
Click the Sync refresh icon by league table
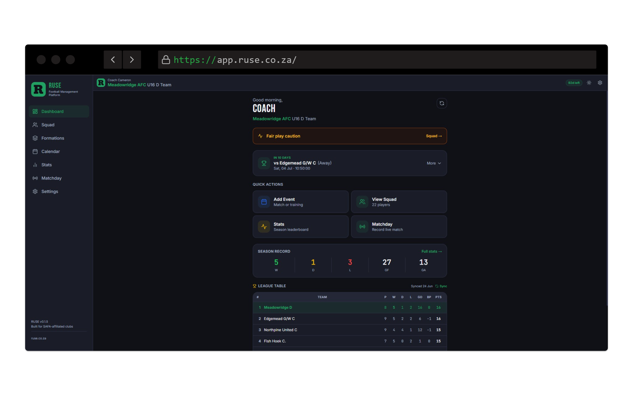point(437,286)
